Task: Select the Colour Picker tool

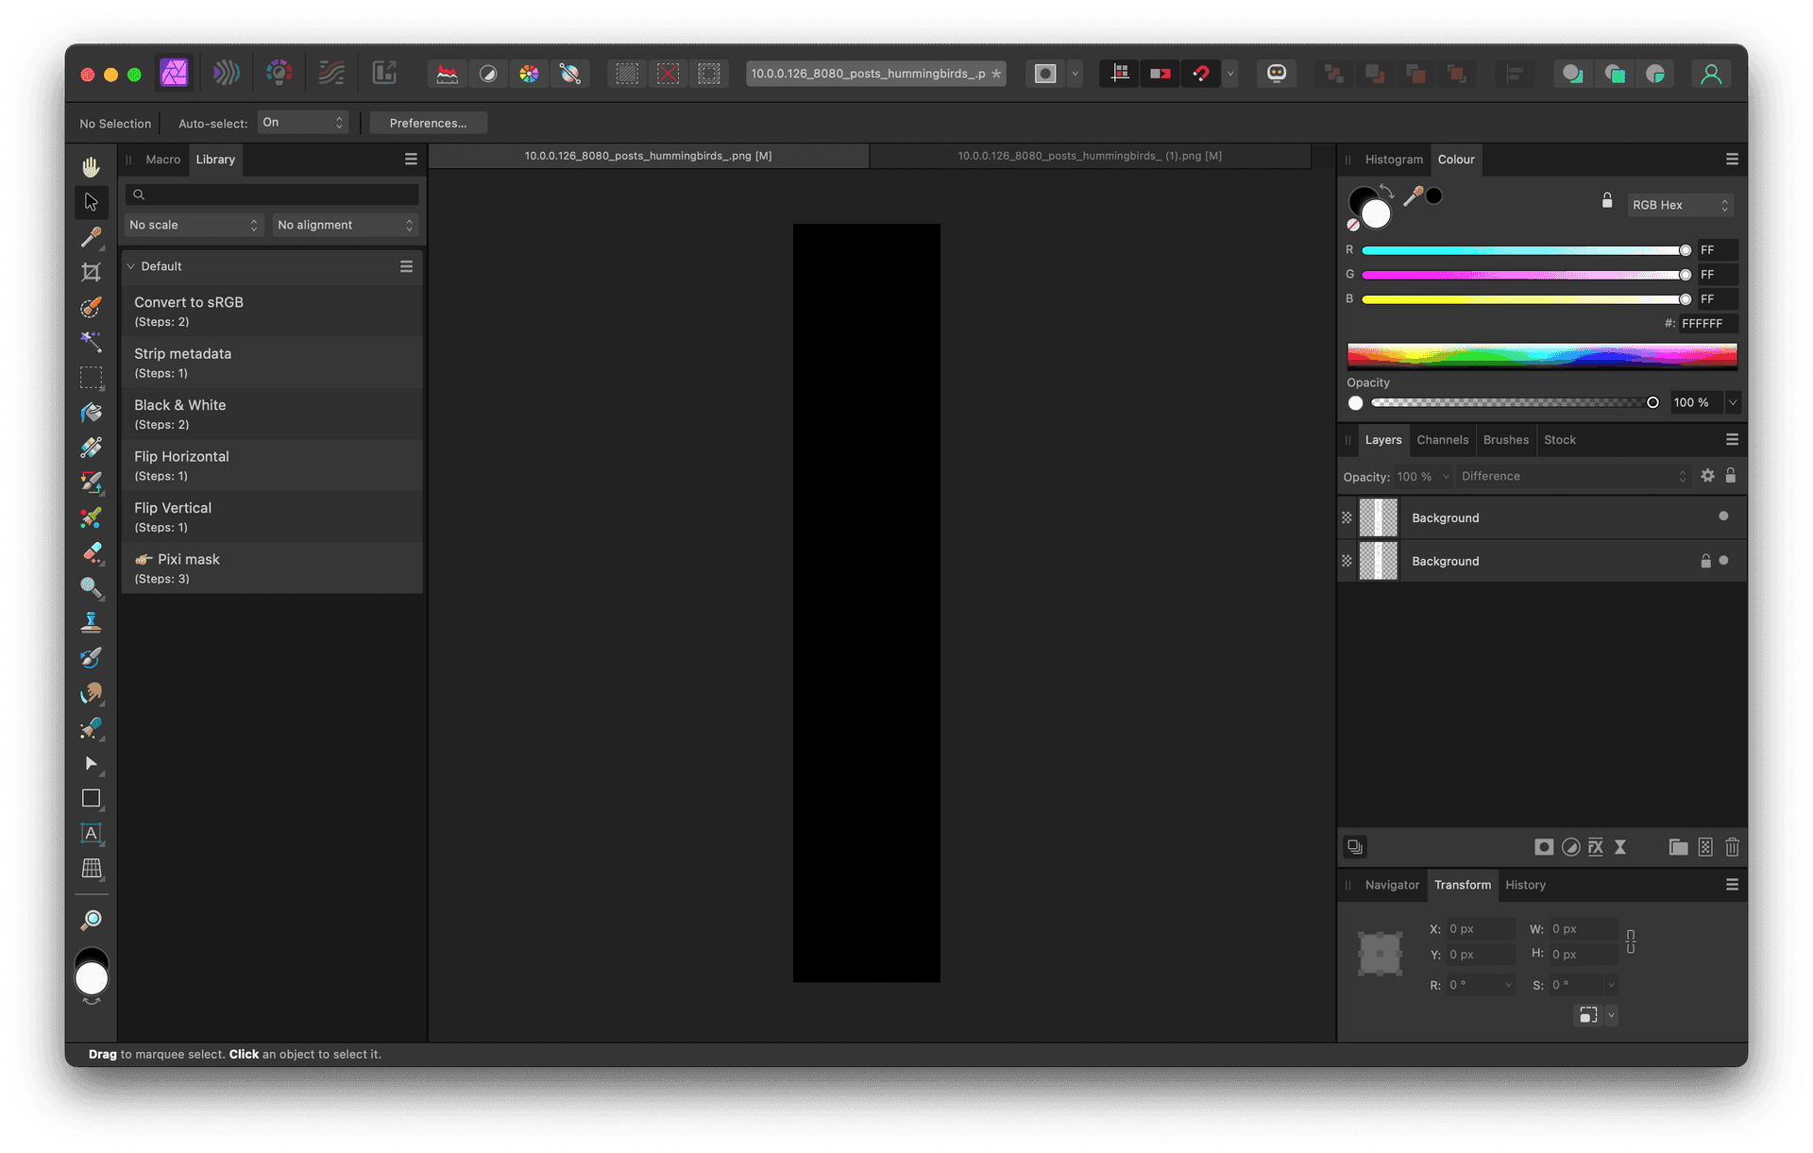Action: coord(91,237)
